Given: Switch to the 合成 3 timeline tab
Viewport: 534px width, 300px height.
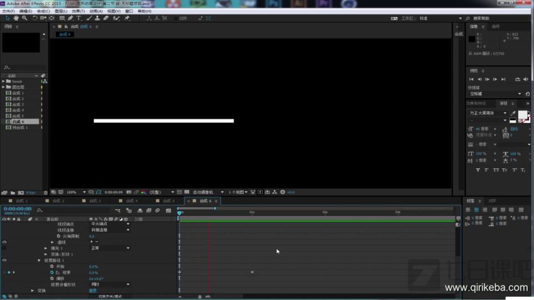Looking at the screenshot, I should [x=94, y=201].
